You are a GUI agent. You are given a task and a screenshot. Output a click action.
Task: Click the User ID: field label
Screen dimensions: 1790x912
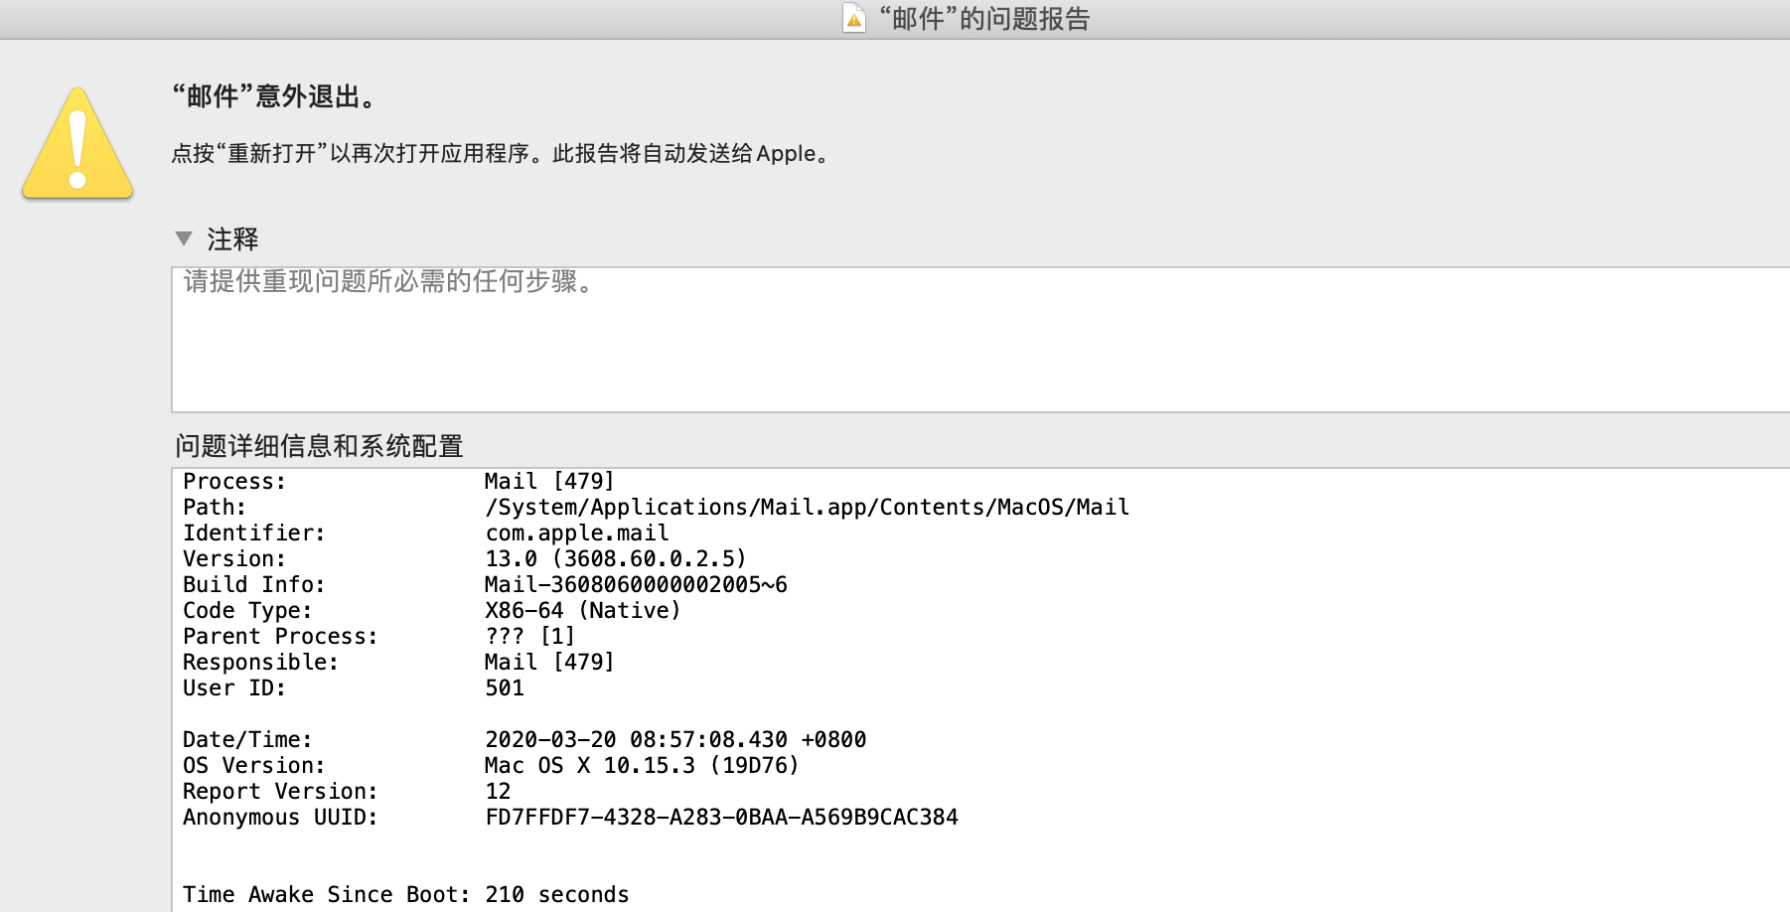tap(234, 687)
